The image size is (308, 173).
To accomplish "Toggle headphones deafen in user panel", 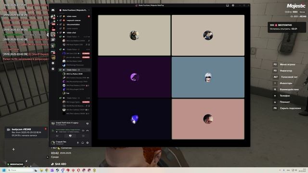I will click(82, 143).
